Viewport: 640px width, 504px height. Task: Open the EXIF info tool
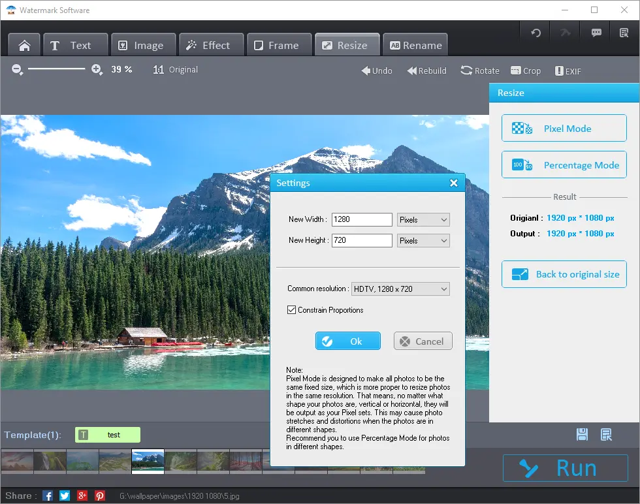[x=568, y=71]
